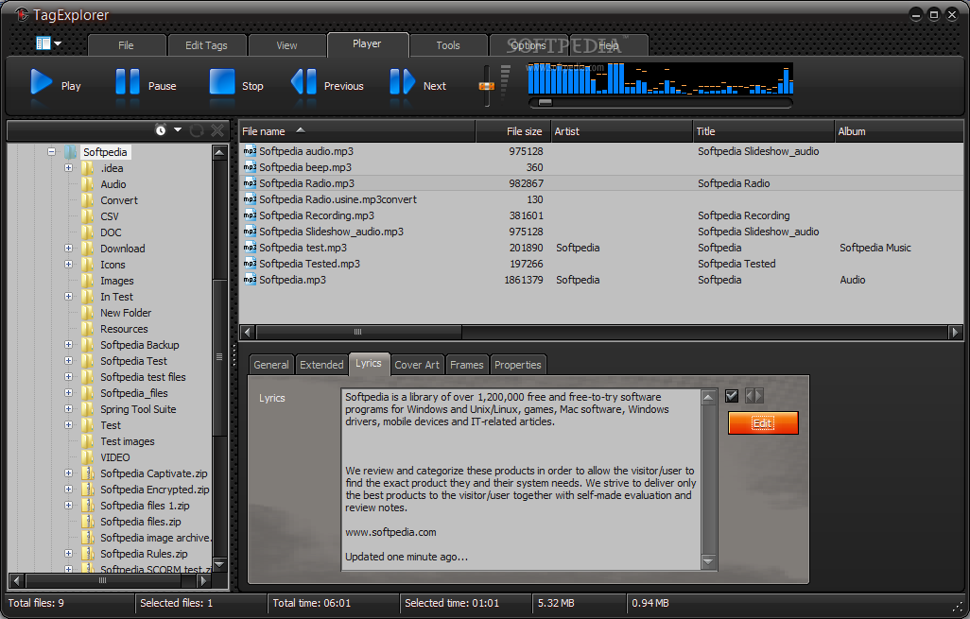Screen dimensions: 970x619
Task: Click the orange Edit button
Action: pyautogui.click(x=763, y=423)
